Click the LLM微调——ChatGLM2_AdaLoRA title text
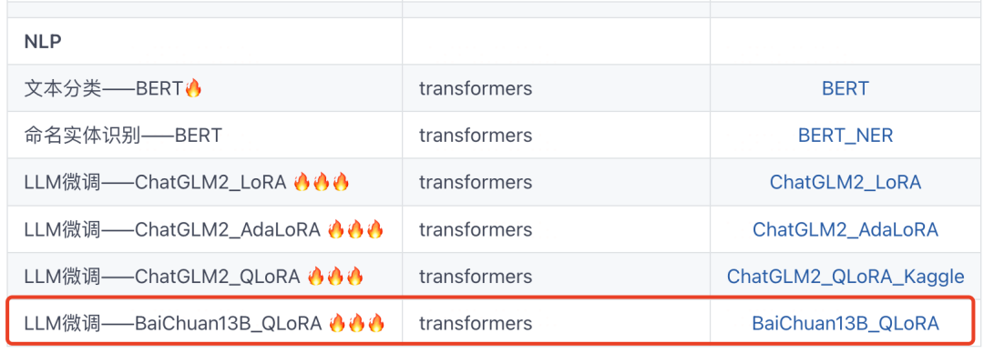 172,229
